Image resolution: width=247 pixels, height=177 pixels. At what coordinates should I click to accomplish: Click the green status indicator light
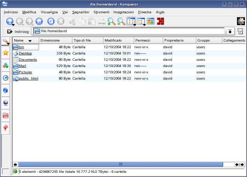point(15,171)
